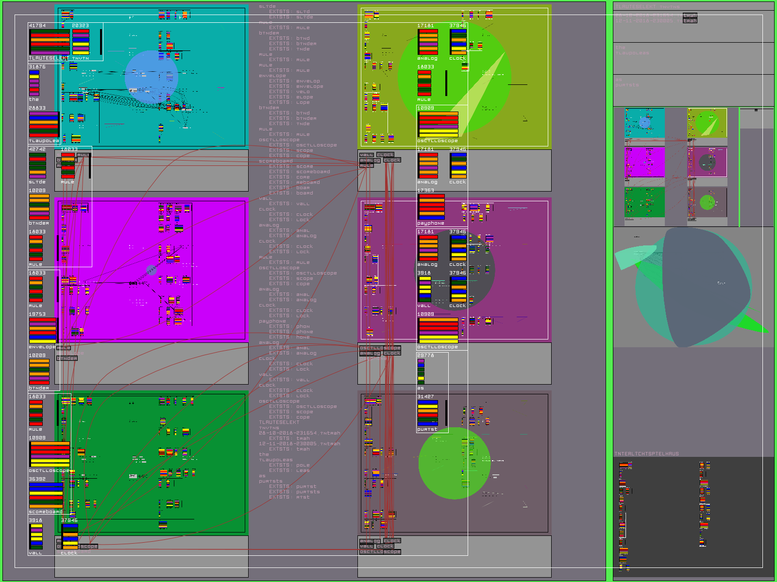Select the olive green panel thumbnail

(707, 123)
